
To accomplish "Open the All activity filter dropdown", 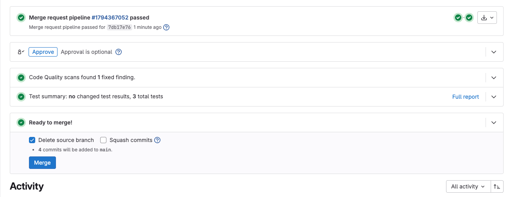I will pyautogui.click(x=468, y=186).
